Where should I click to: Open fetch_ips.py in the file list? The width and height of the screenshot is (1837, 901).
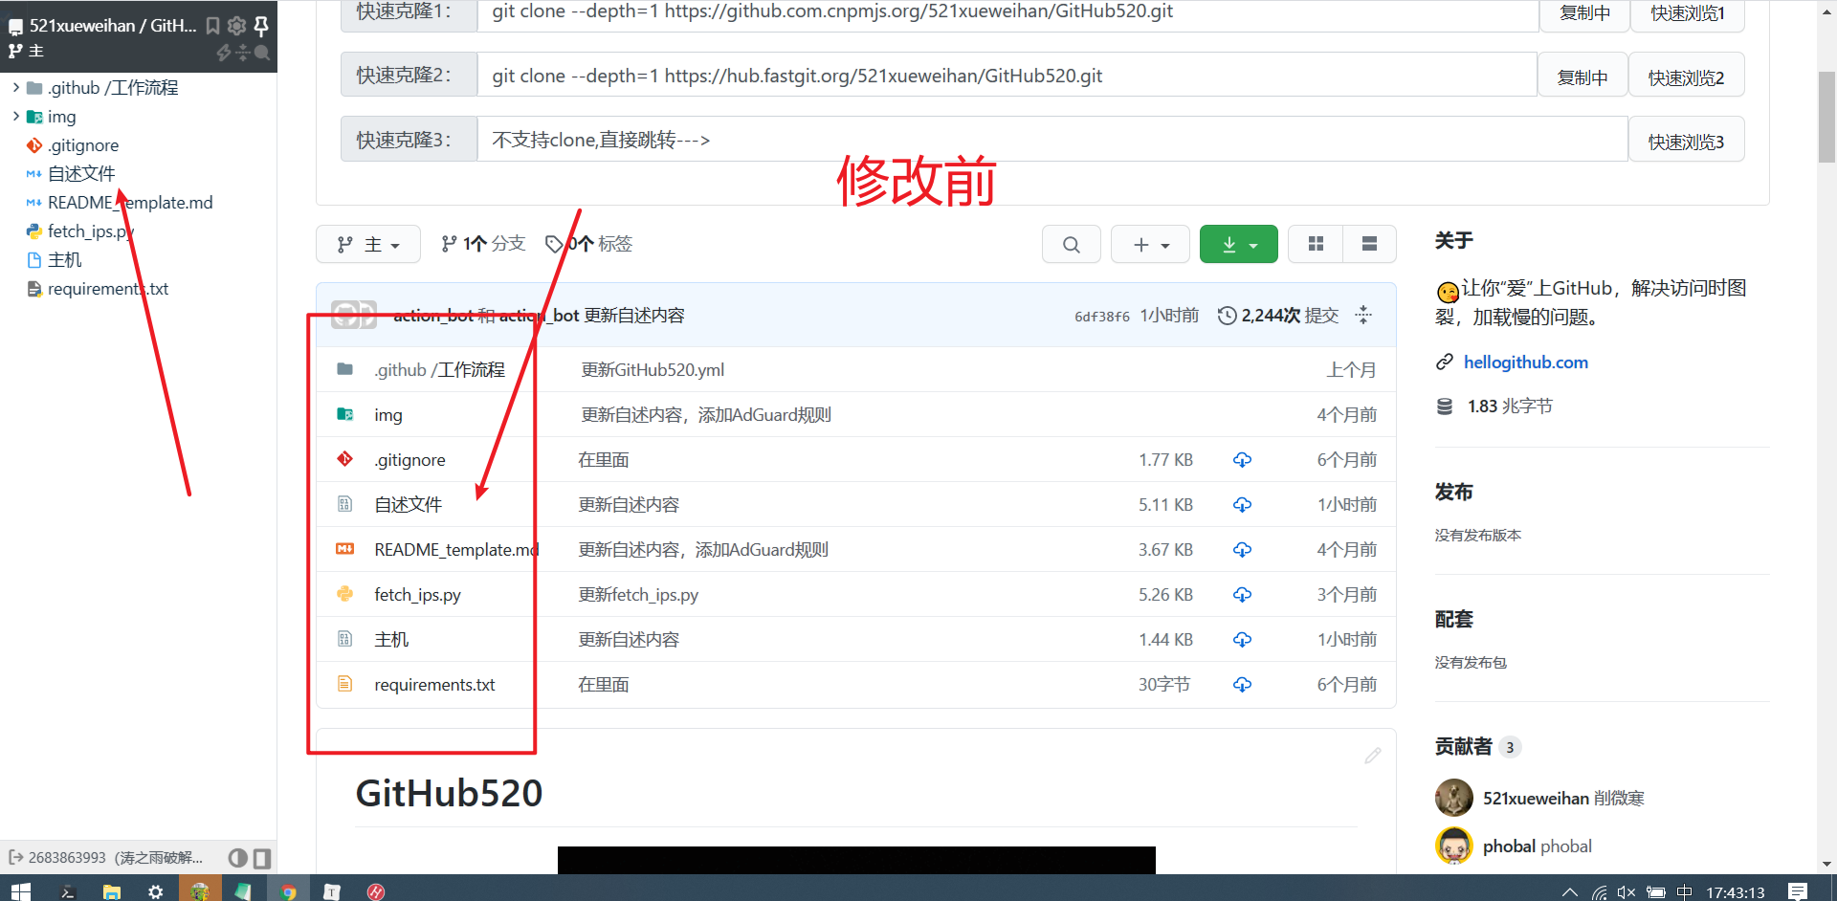[x=417, y=595]
